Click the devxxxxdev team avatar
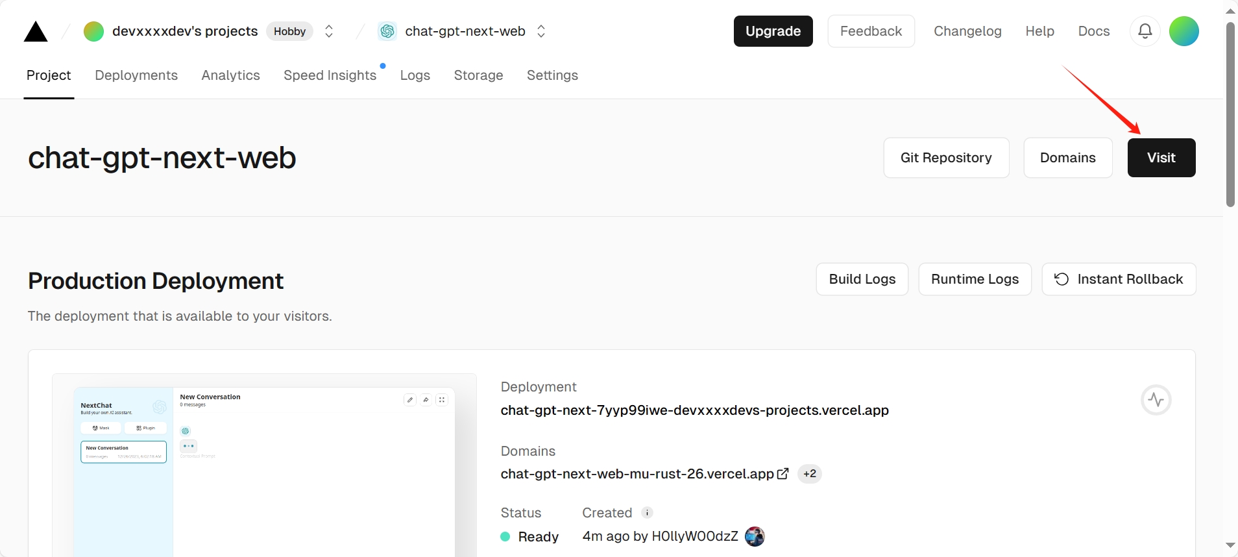This screenshot has width=1238, height=557. pyautogui.click(x=93, y=31)
